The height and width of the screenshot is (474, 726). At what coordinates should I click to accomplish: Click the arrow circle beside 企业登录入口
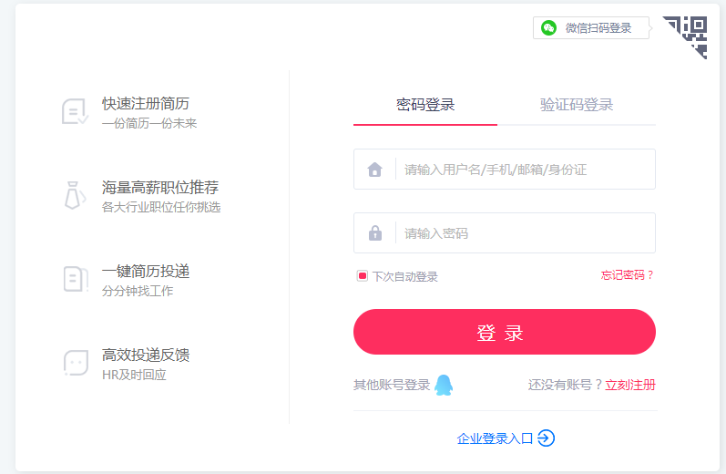(546, 438)
